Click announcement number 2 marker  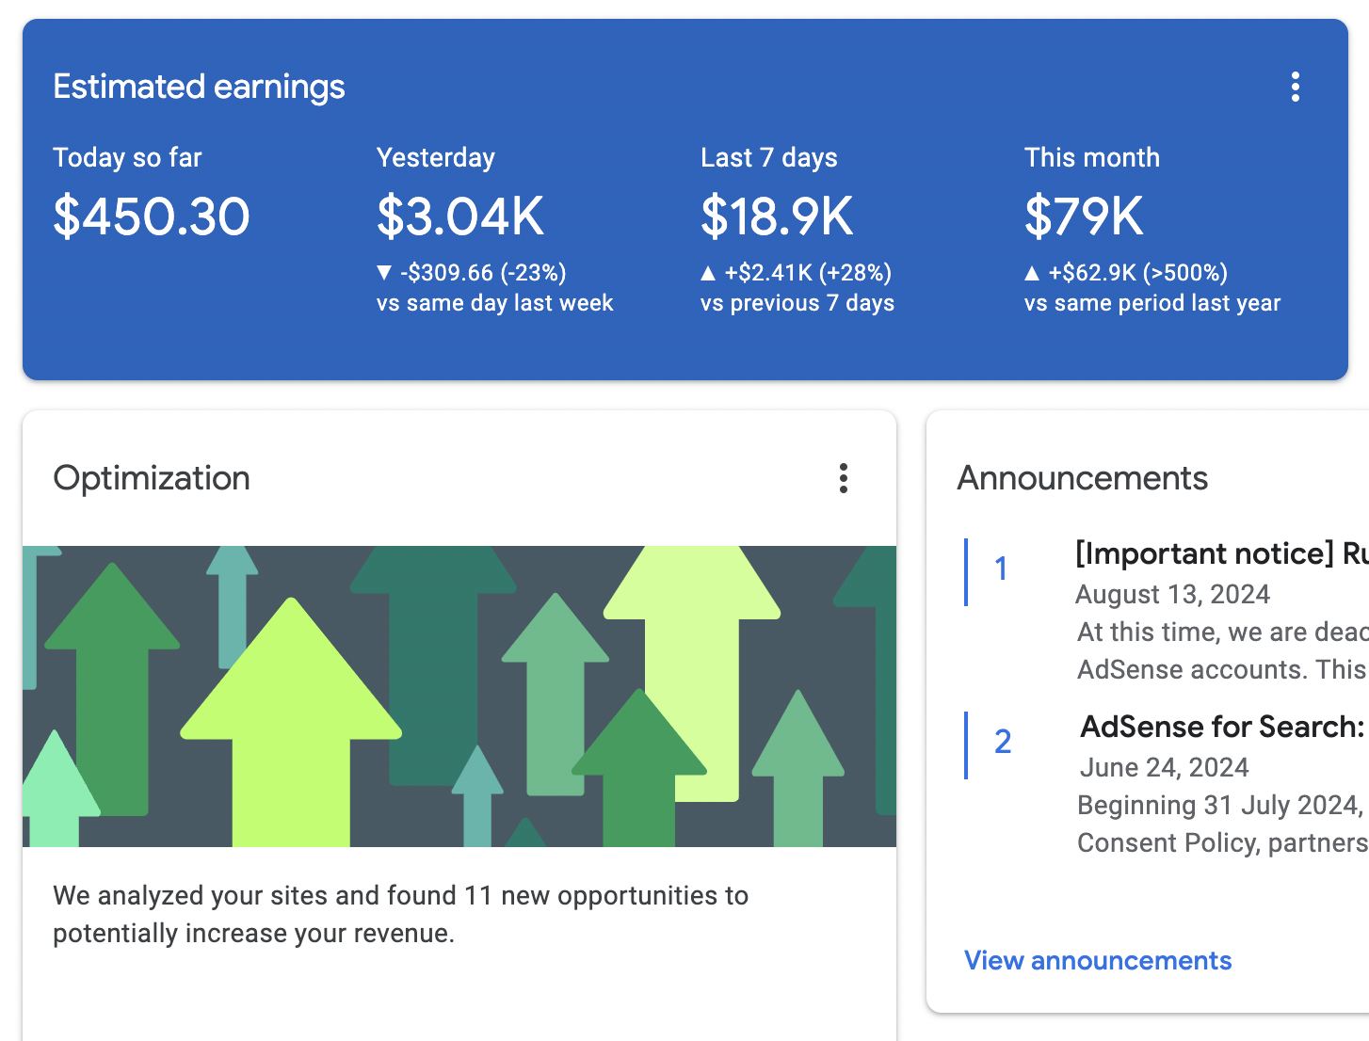pos(1003,743)
